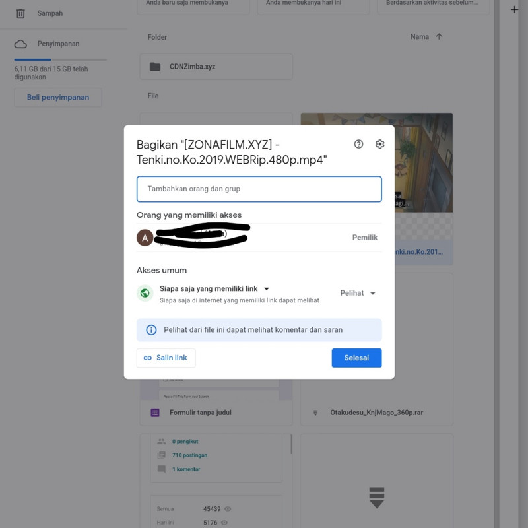Open the Pelihat role dropdown

click(x=358, y=293)
